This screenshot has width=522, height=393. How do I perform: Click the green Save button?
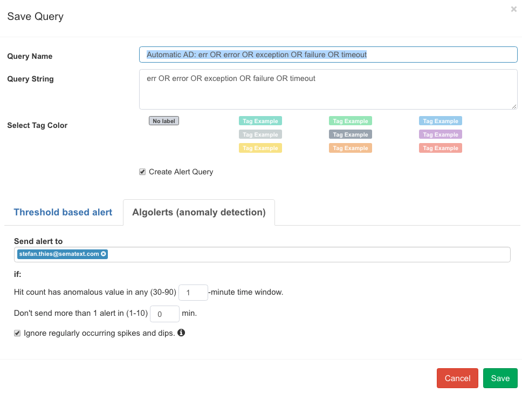(500, 378)
